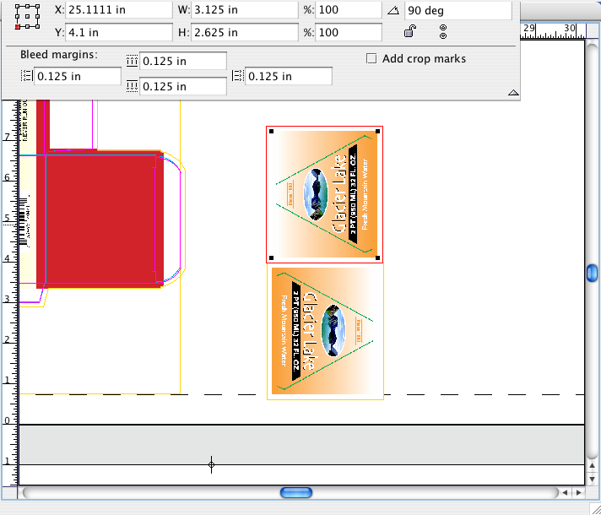Edit the width percent field

[349, 10]
